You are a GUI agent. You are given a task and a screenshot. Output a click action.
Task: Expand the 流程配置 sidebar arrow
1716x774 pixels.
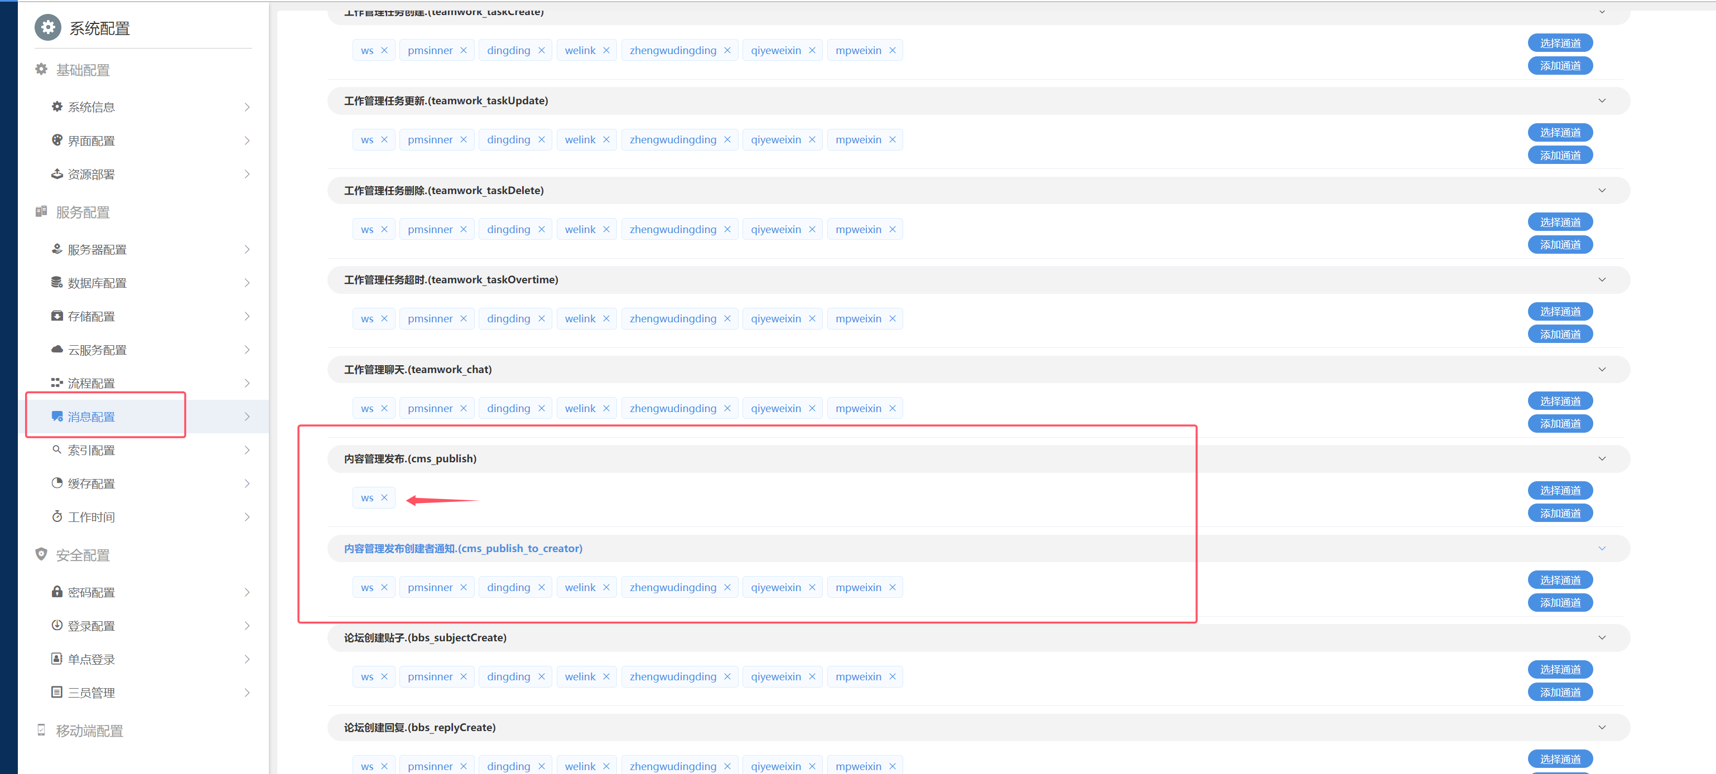click(247, 383)
